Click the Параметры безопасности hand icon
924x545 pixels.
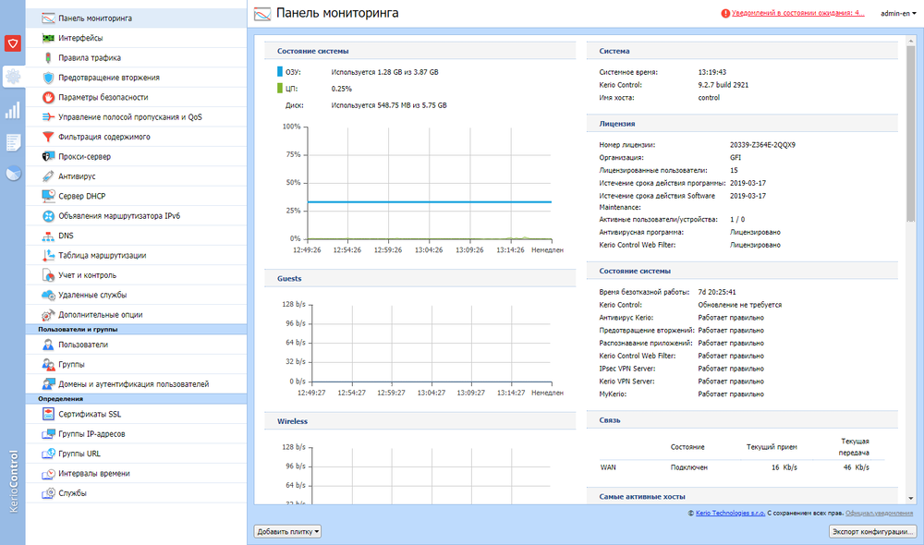pos(48,97)
